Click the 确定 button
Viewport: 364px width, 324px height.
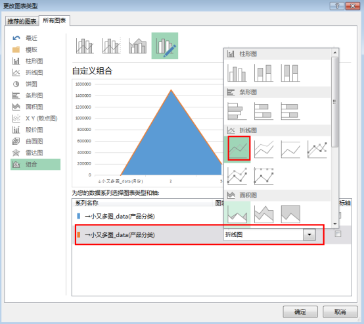300,311
